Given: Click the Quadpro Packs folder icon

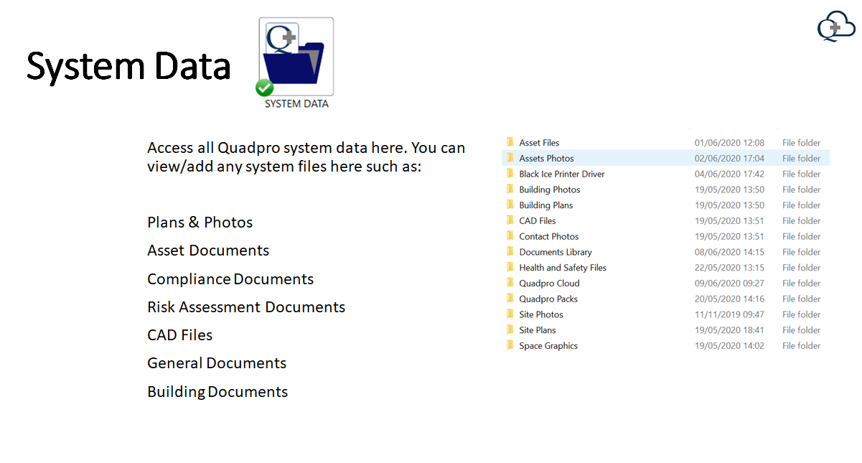Looking at the screenshot, I should coord(510,299).
